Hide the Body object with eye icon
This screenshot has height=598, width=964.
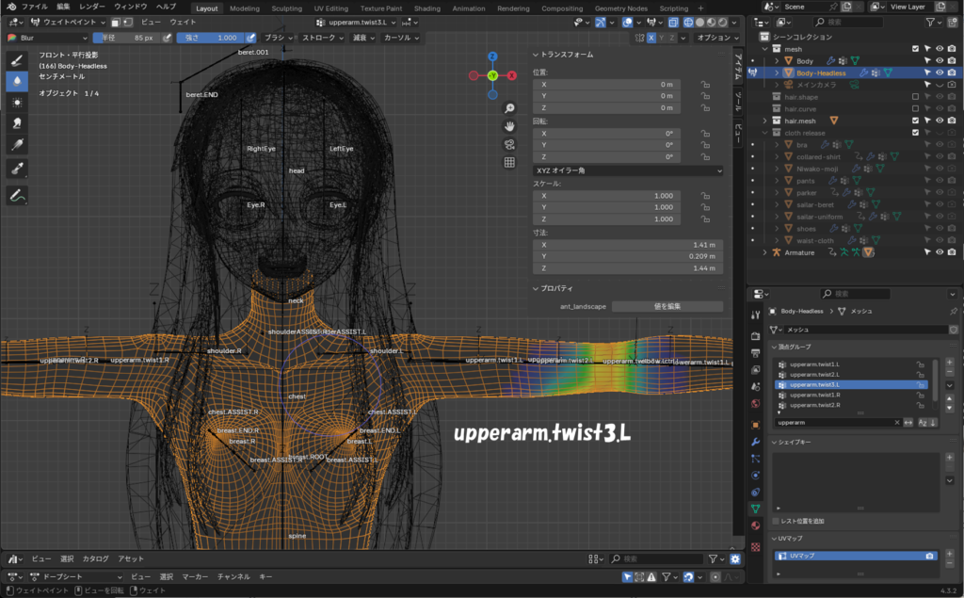[x=939, y=60]
